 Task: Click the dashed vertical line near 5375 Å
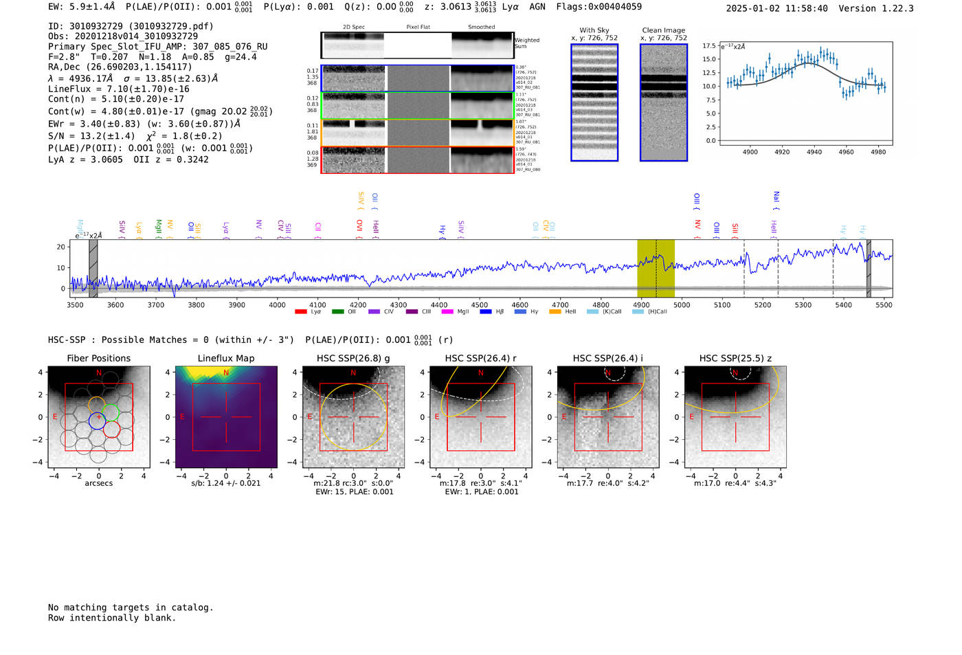tap(834, 268)
